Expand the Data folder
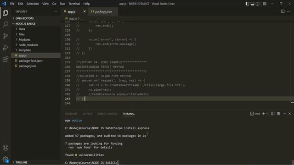 click(36, 29)
